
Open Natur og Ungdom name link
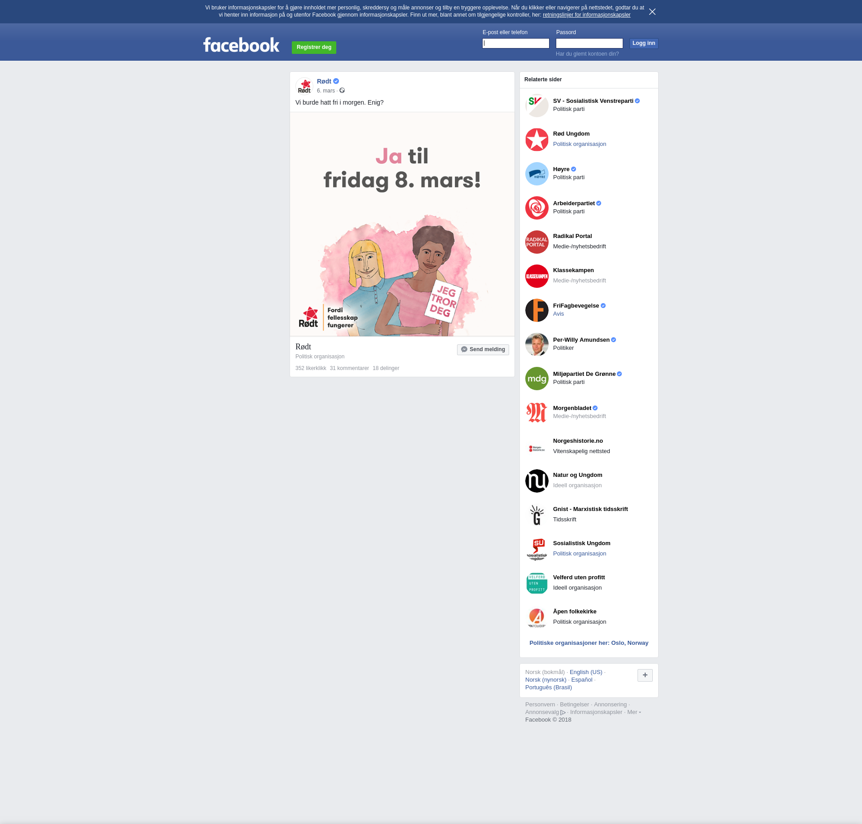click(577, 475)
